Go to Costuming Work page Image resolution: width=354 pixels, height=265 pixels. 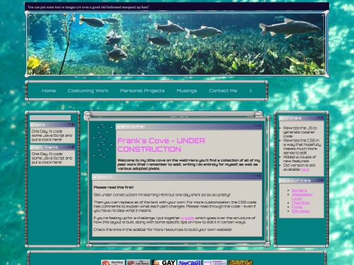pyautogui.click(x=88, y=90)
